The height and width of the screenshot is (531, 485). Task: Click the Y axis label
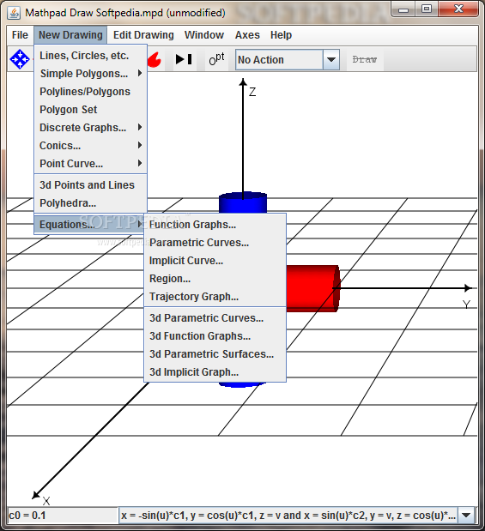point(466,305)
